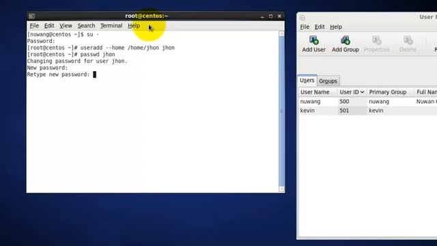Click the user ID 500 cell
Screen dimensions: 437x246
point(344,102)
